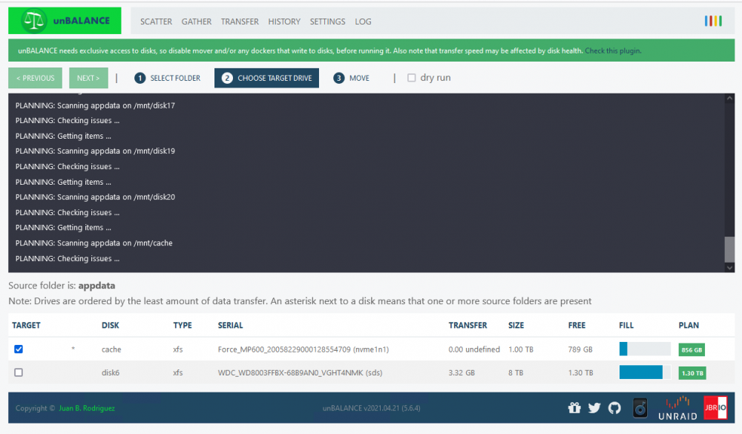
Task: Click the asterisk in the cache row
Action: (x=73, y=349)
